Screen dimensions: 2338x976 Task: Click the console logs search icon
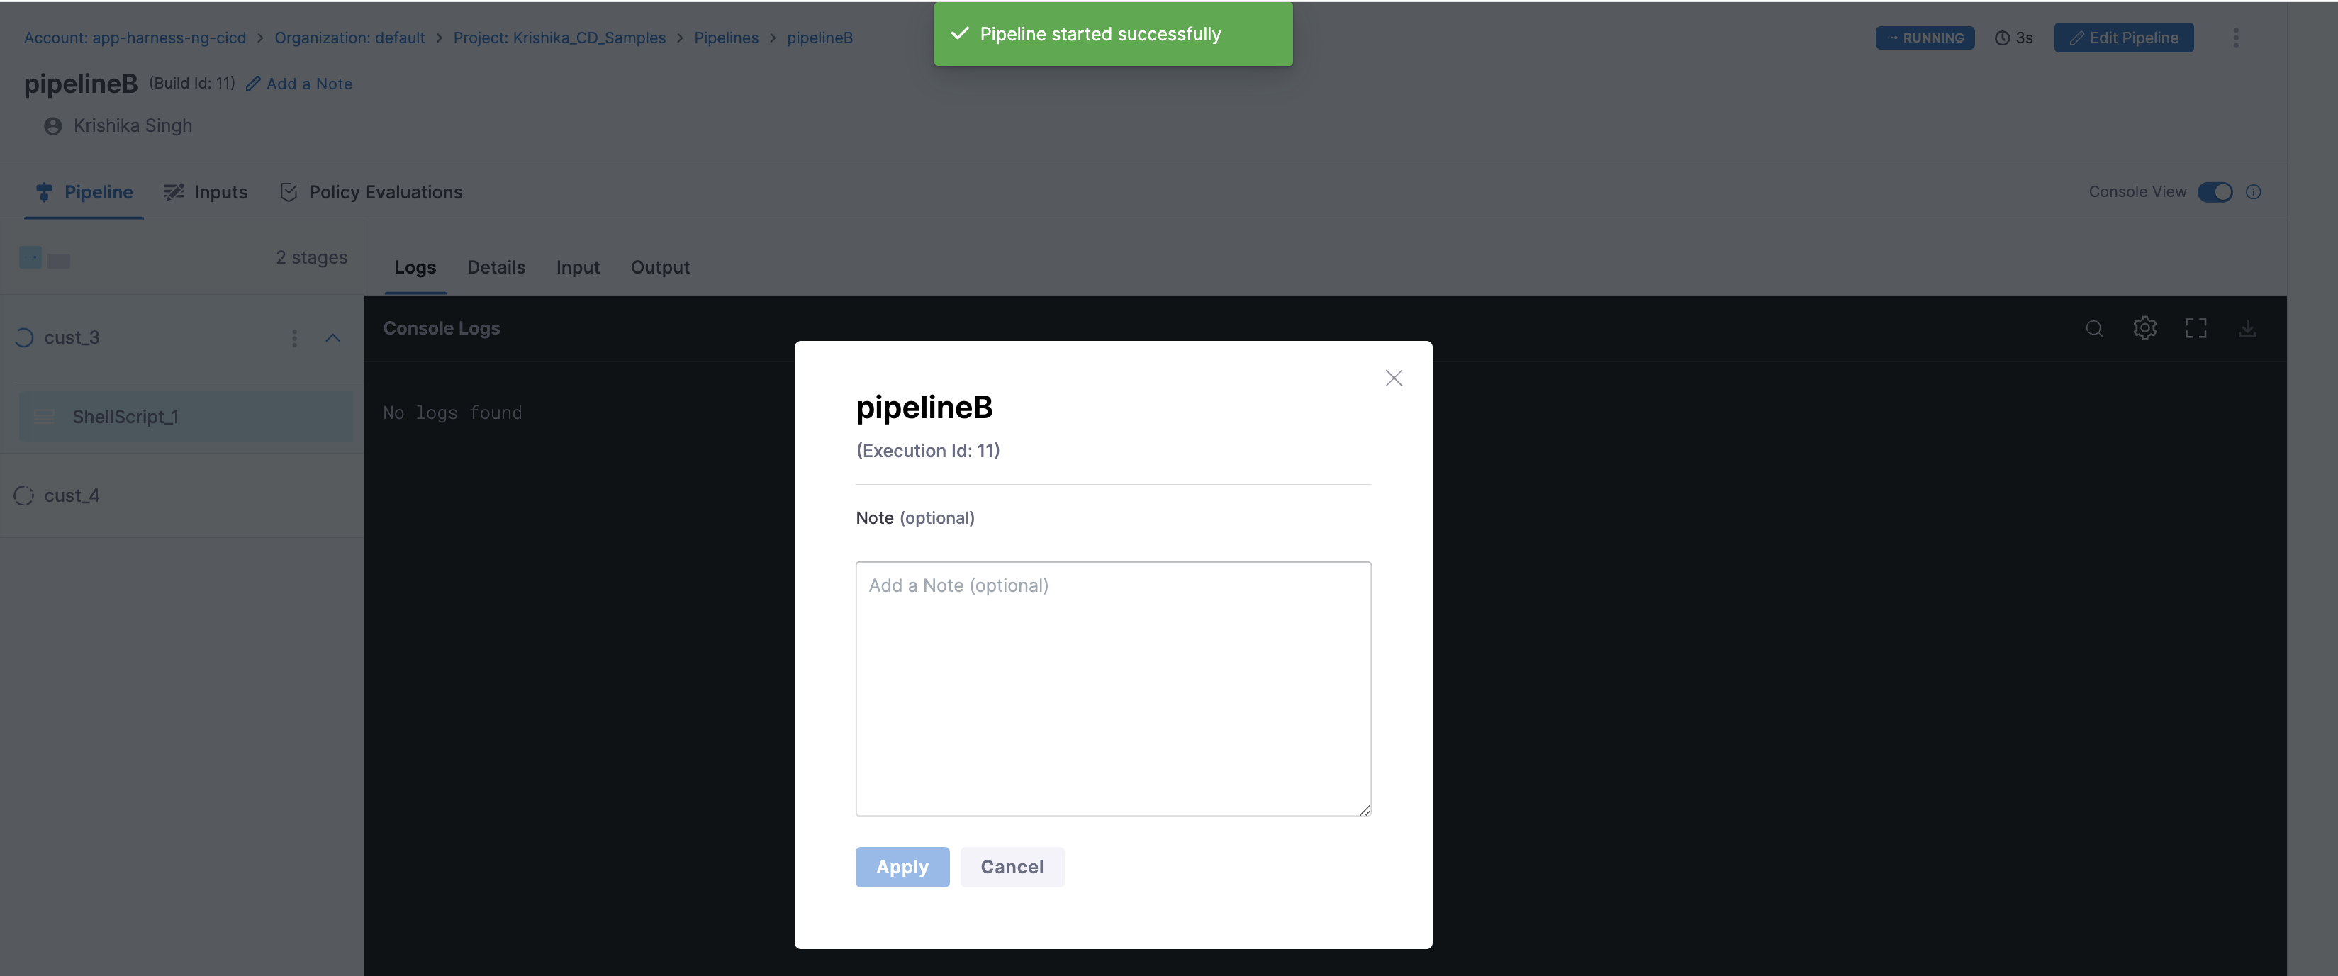point(2094,328)
